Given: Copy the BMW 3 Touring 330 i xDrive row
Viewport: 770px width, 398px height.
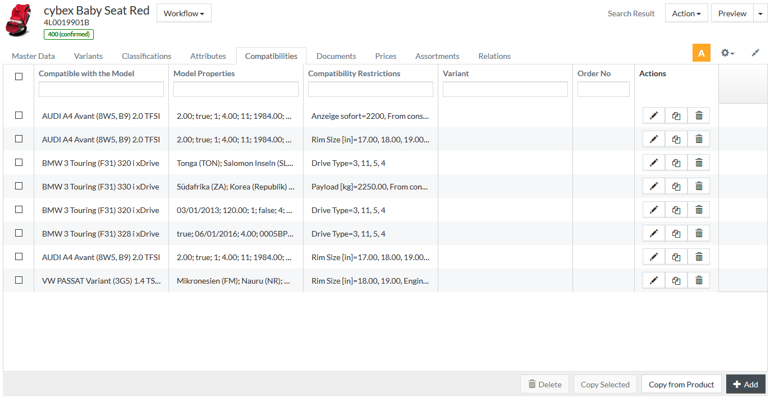Looking at the screenshot, I should point(676,186).
